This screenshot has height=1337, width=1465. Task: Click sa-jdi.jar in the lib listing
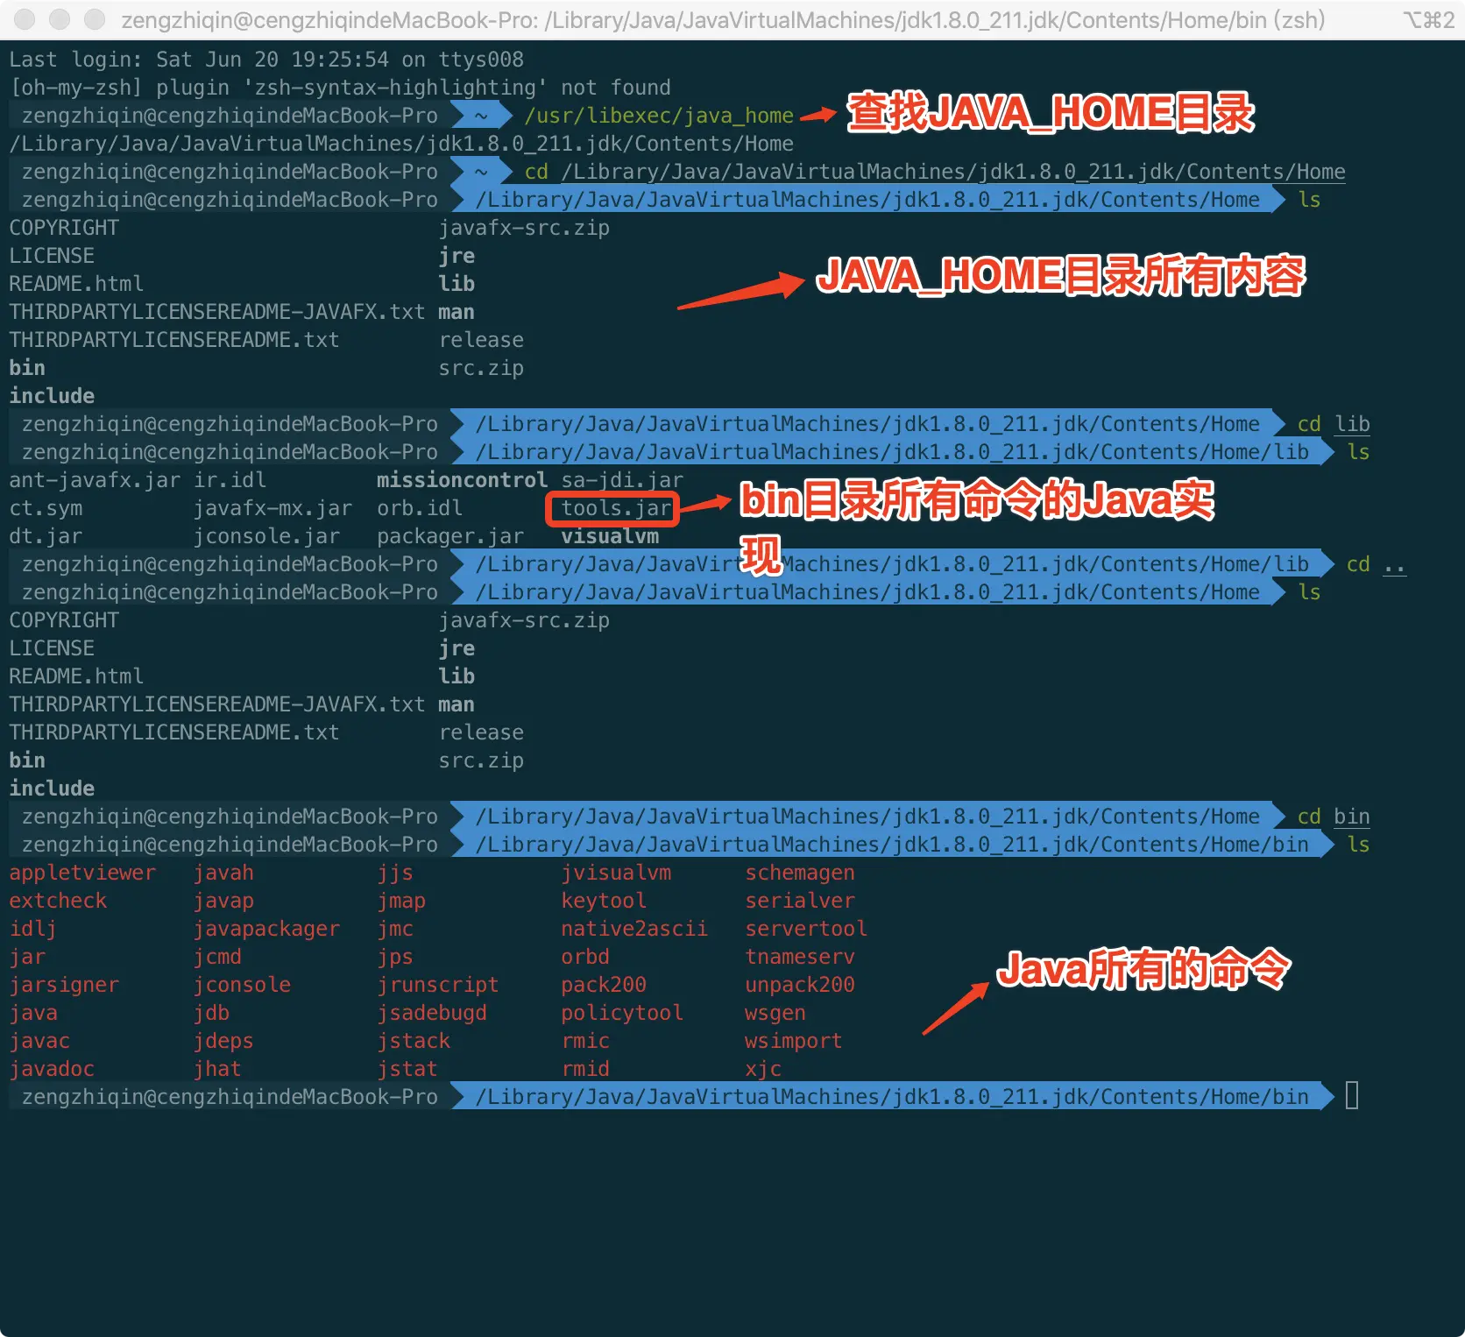(x=622, y=480)
